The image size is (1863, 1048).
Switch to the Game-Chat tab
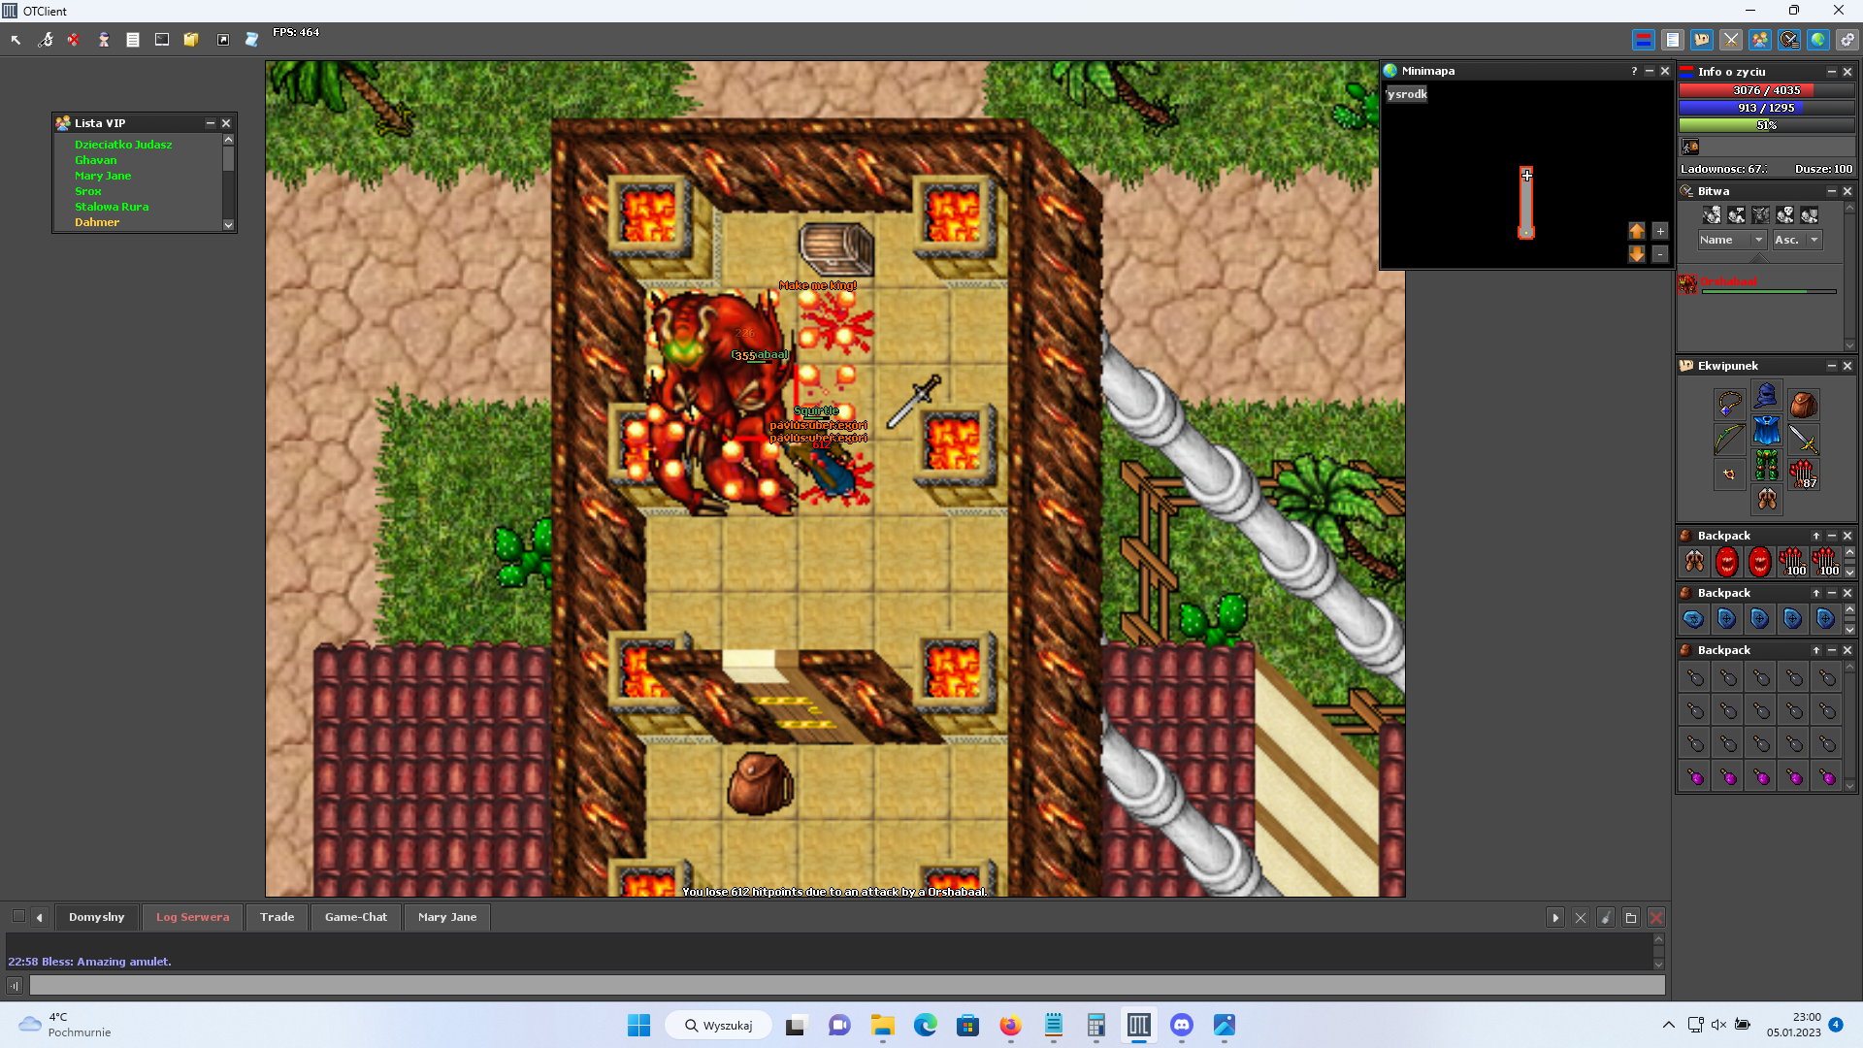tap(356, 917)
